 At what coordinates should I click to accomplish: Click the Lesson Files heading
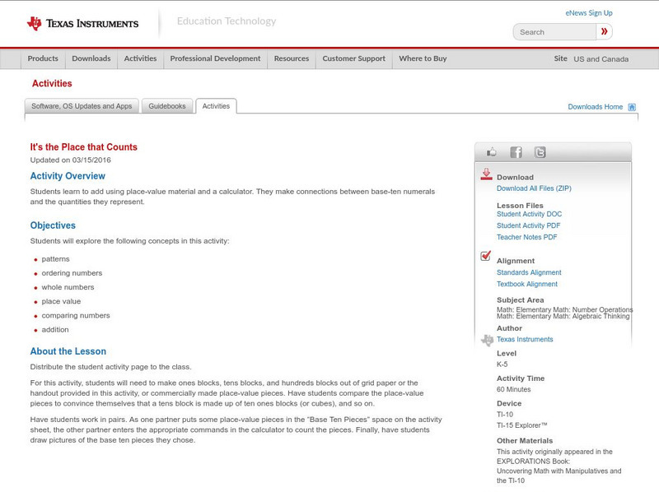520,206
